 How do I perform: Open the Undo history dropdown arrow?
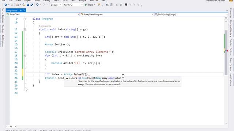[41, 5]
